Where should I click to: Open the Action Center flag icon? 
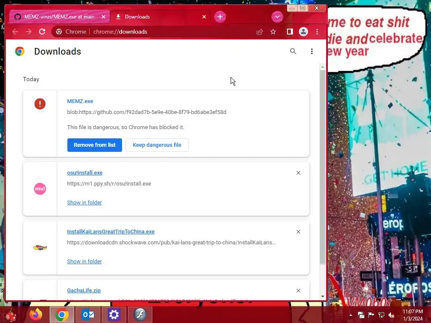371,315
